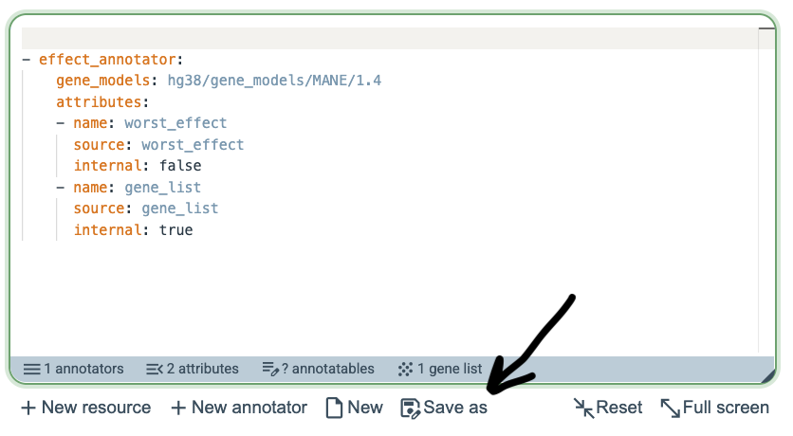Click the dash before name worst_effect
The height and width of the screenshot is (436, 793).
[x=61, y=123]
